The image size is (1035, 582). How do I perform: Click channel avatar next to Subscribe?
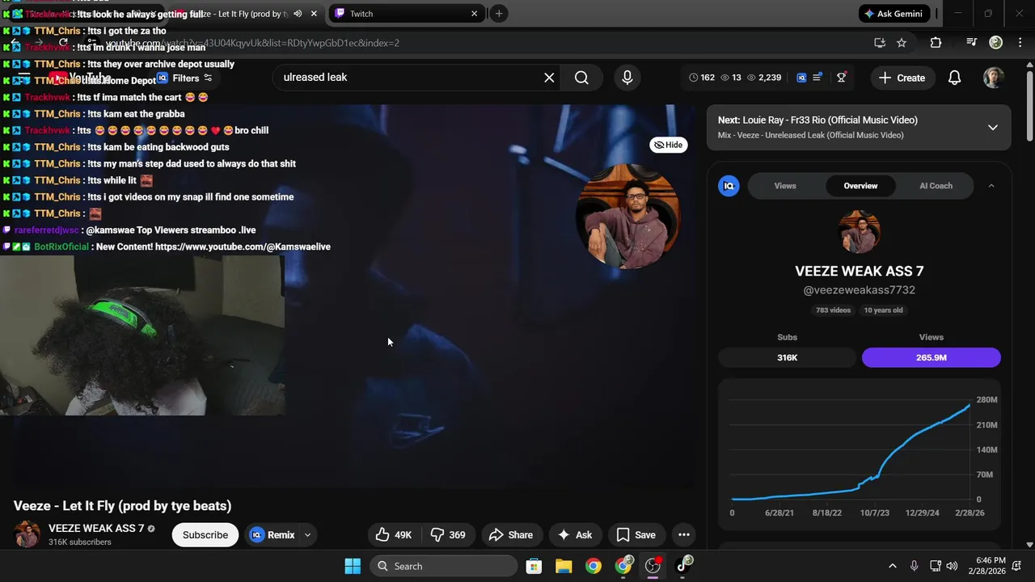point(27,535)
